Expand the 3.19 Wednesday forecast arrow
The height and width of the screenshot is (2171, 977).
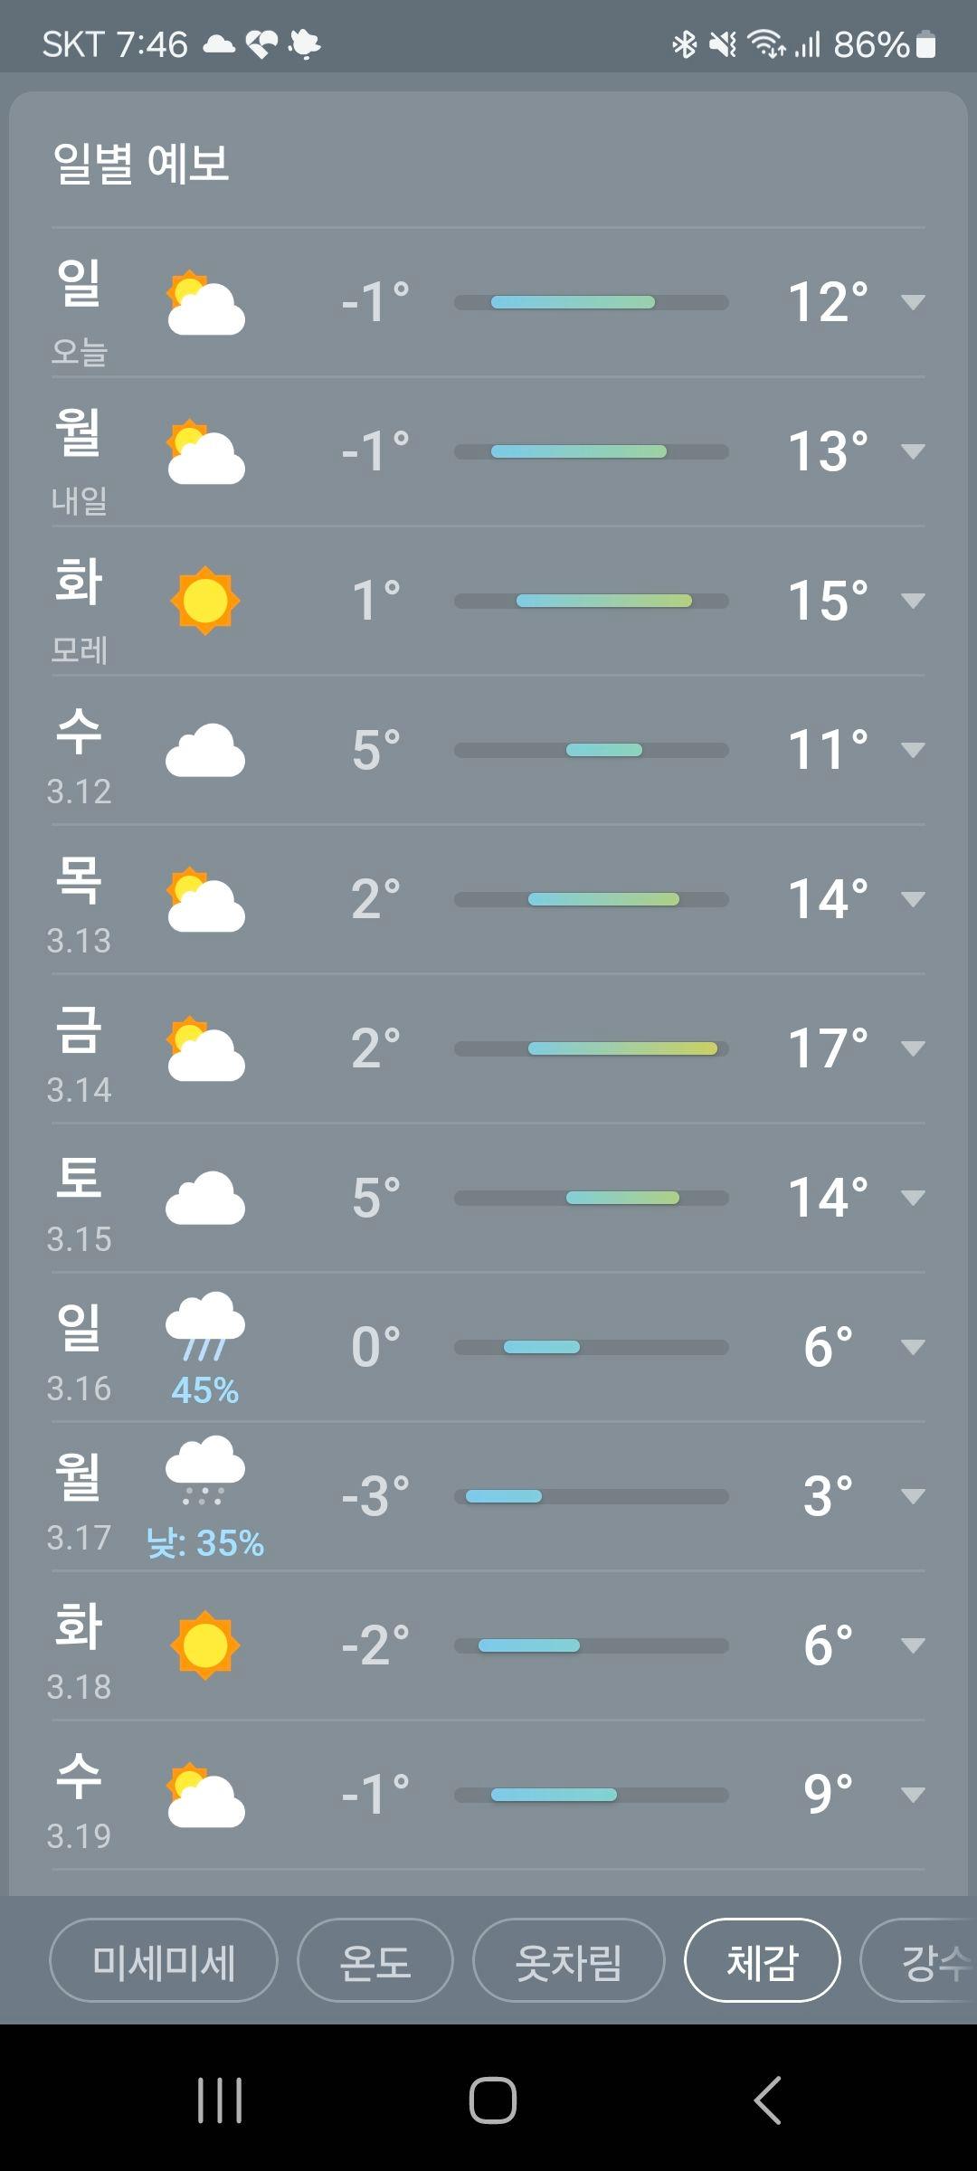[x=913, y=1795]
